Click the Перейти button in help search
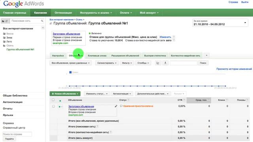Viewport: 253px width, 142px height. [x=9, y=139]
